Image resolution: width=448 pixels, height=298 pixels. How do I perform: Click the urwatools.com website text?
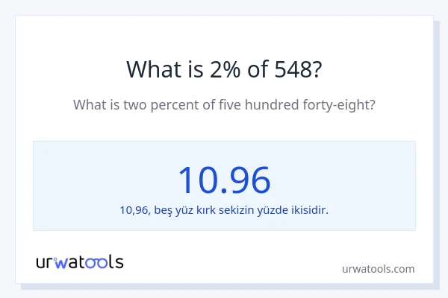click(x=377, y=269)
